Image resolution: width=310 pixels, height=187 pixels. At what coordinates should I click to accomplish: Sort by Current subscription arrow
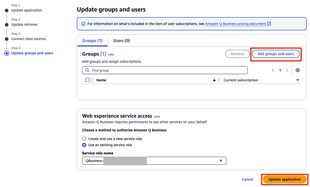pos(297,80)
